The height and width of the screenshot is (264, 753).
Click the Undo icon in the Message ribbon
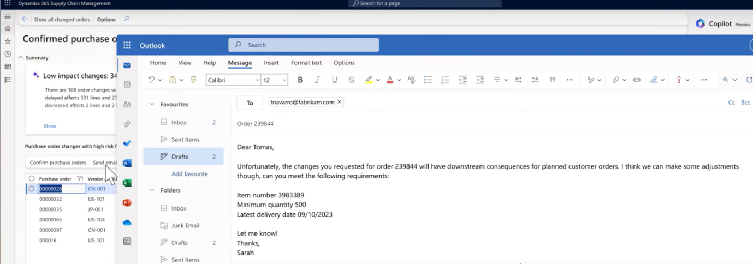151,80
